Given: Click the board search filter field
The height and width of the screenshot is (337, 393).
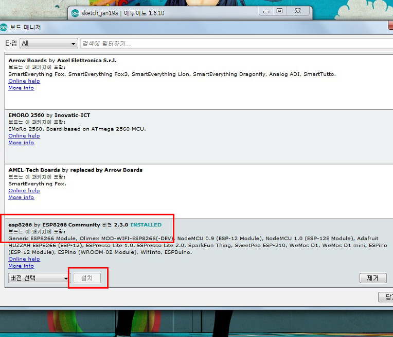Looking at the screenshot, I should pos(237,43).
